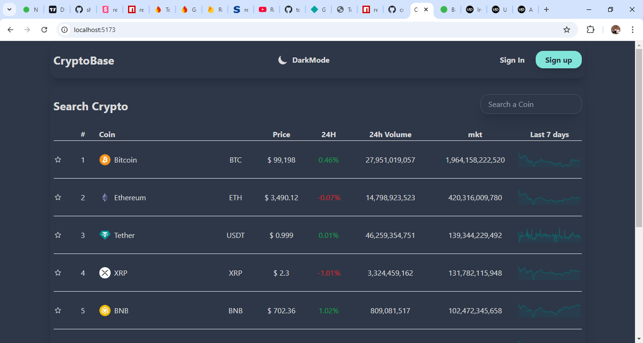Screen dimensions: 643x343
Task: Switch to the TradingView 'D' tab
Action: (x=56, y=9)
